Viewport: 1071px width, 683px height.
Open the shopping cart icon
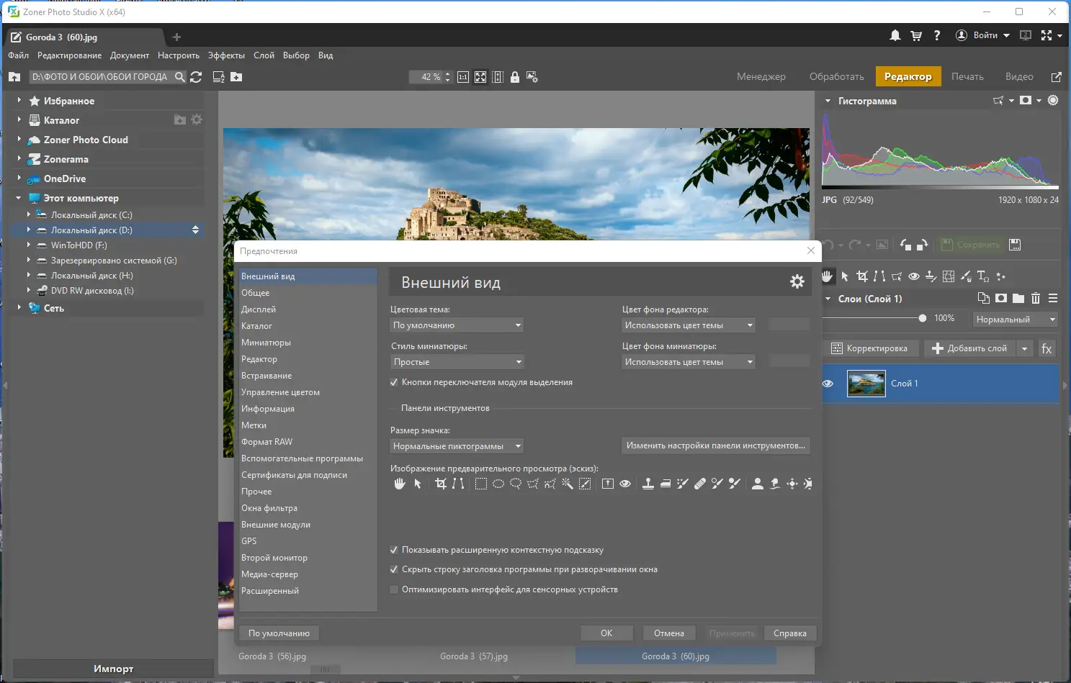(916, 35)
